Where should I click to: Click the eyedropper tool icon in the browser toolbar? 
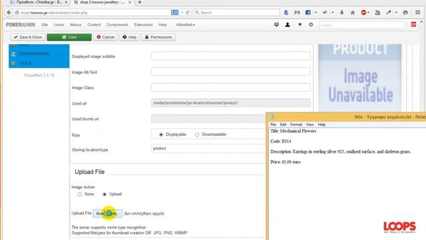click(x=389, y=13)
